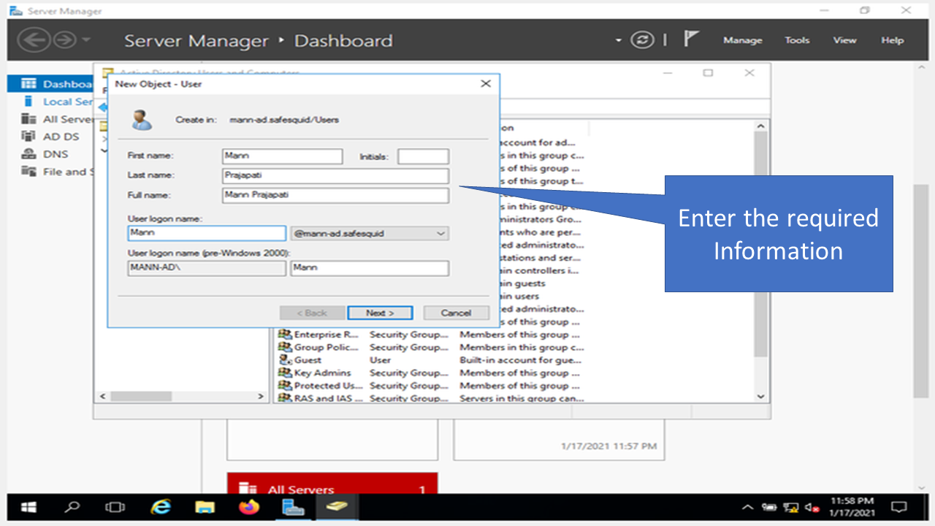Click Server Manager window scrollbar thumb
This screenshot has height=526, width=935.
pos(920,291)
